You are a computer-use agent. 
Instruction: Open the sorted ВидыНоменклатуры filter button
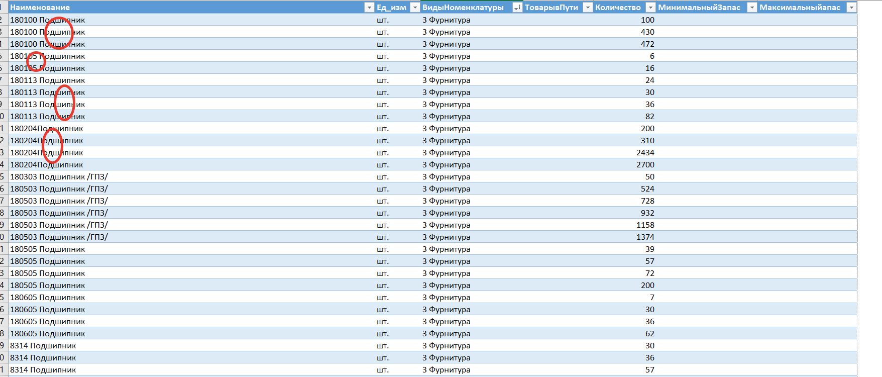pyautogui.click(x=517, y=7)
